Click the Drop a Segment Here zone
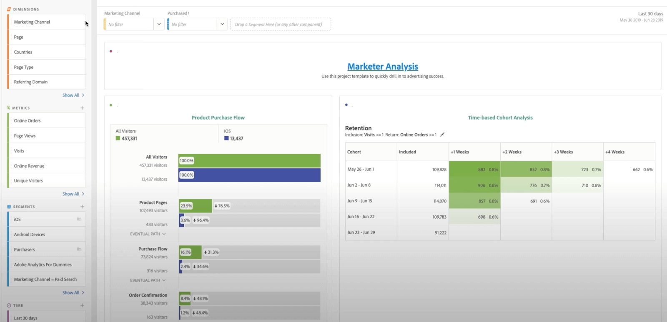Image resolution: width=667 pixels, height=322 pixels. point(280,25)
